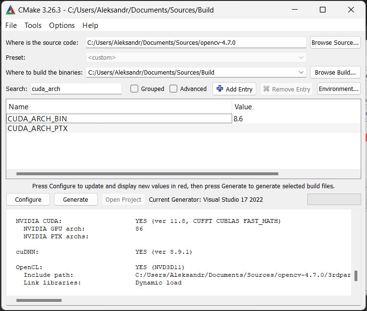Enable the Advanced checkbox
This screenshot has height=311, width=367.
point(173,89)
